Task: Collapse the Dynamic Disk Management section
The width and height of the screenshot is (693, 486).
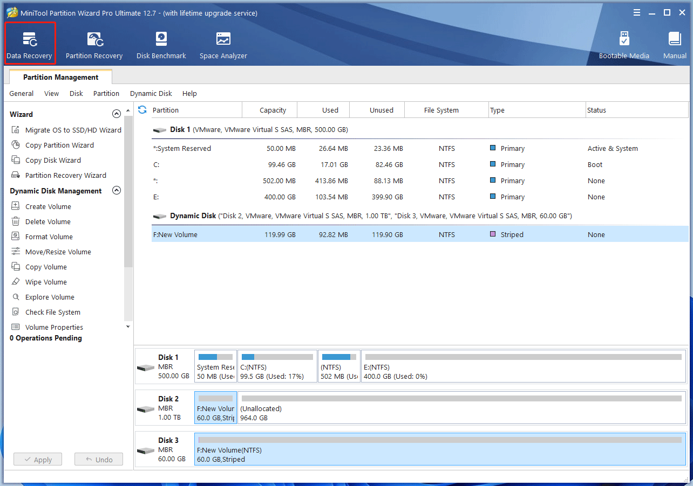Action: [116, 190]
